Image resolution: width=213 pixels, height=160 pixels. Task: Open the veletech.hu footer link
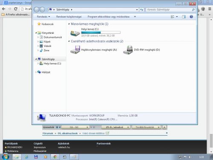tap(64, 147)
